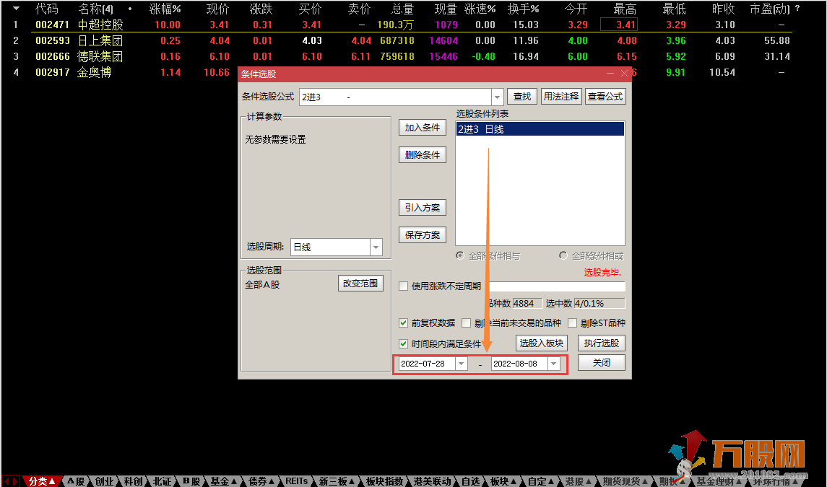Click the left scroll arrow in bottom tab bar
The image size is (827, 487).
(7, 481)
